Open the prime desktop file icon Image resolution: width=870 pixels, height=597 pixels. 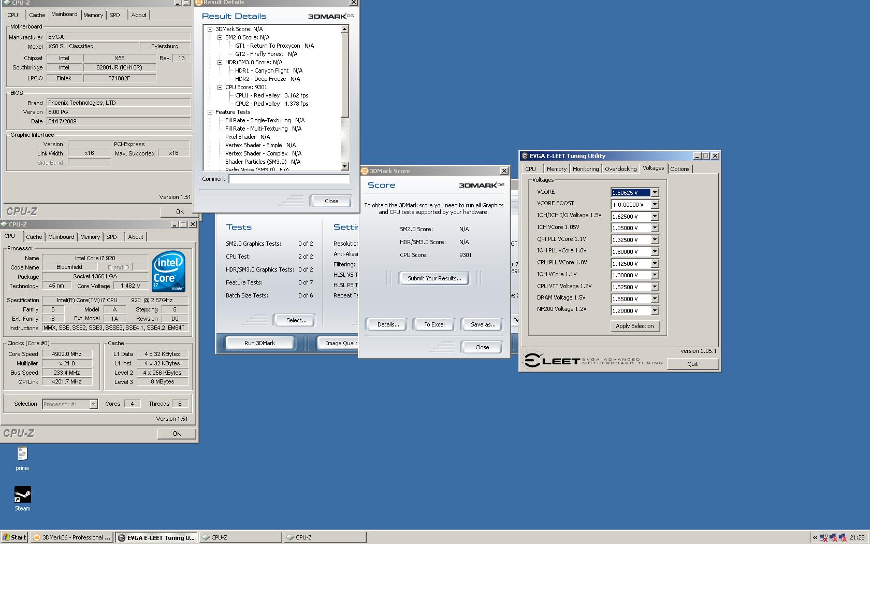click(x=22, y=459)
